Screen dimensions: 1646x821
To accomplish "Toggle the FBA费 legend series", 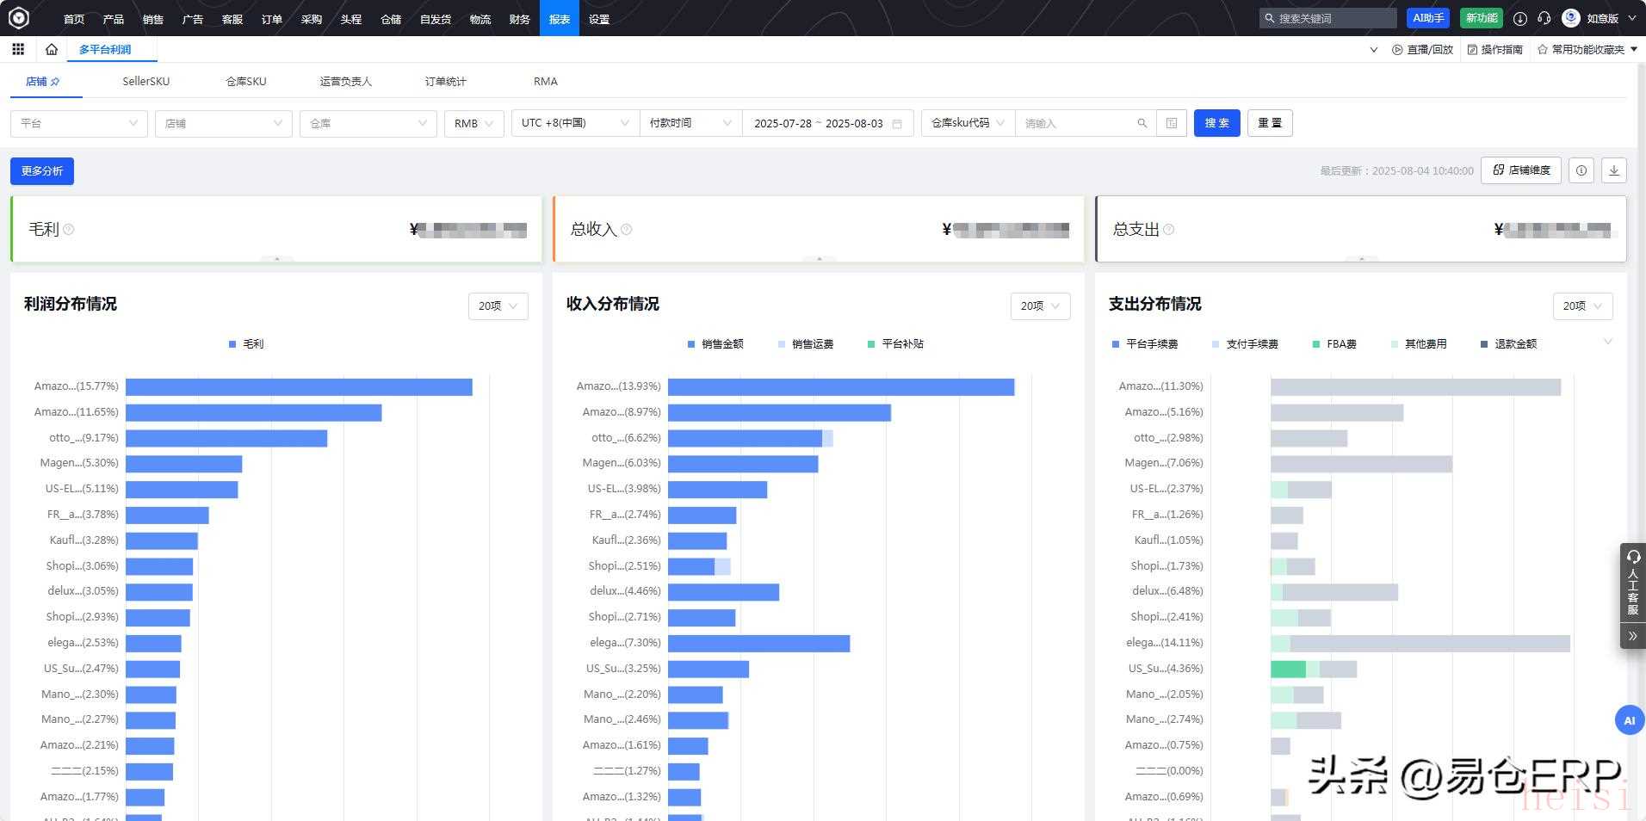I will (1334, 344).
